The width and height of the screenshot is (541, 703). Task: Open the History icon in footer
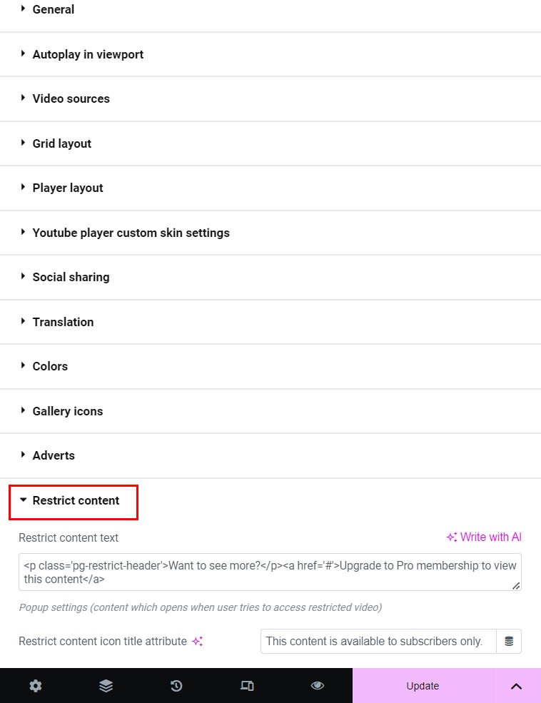point(176,686)
